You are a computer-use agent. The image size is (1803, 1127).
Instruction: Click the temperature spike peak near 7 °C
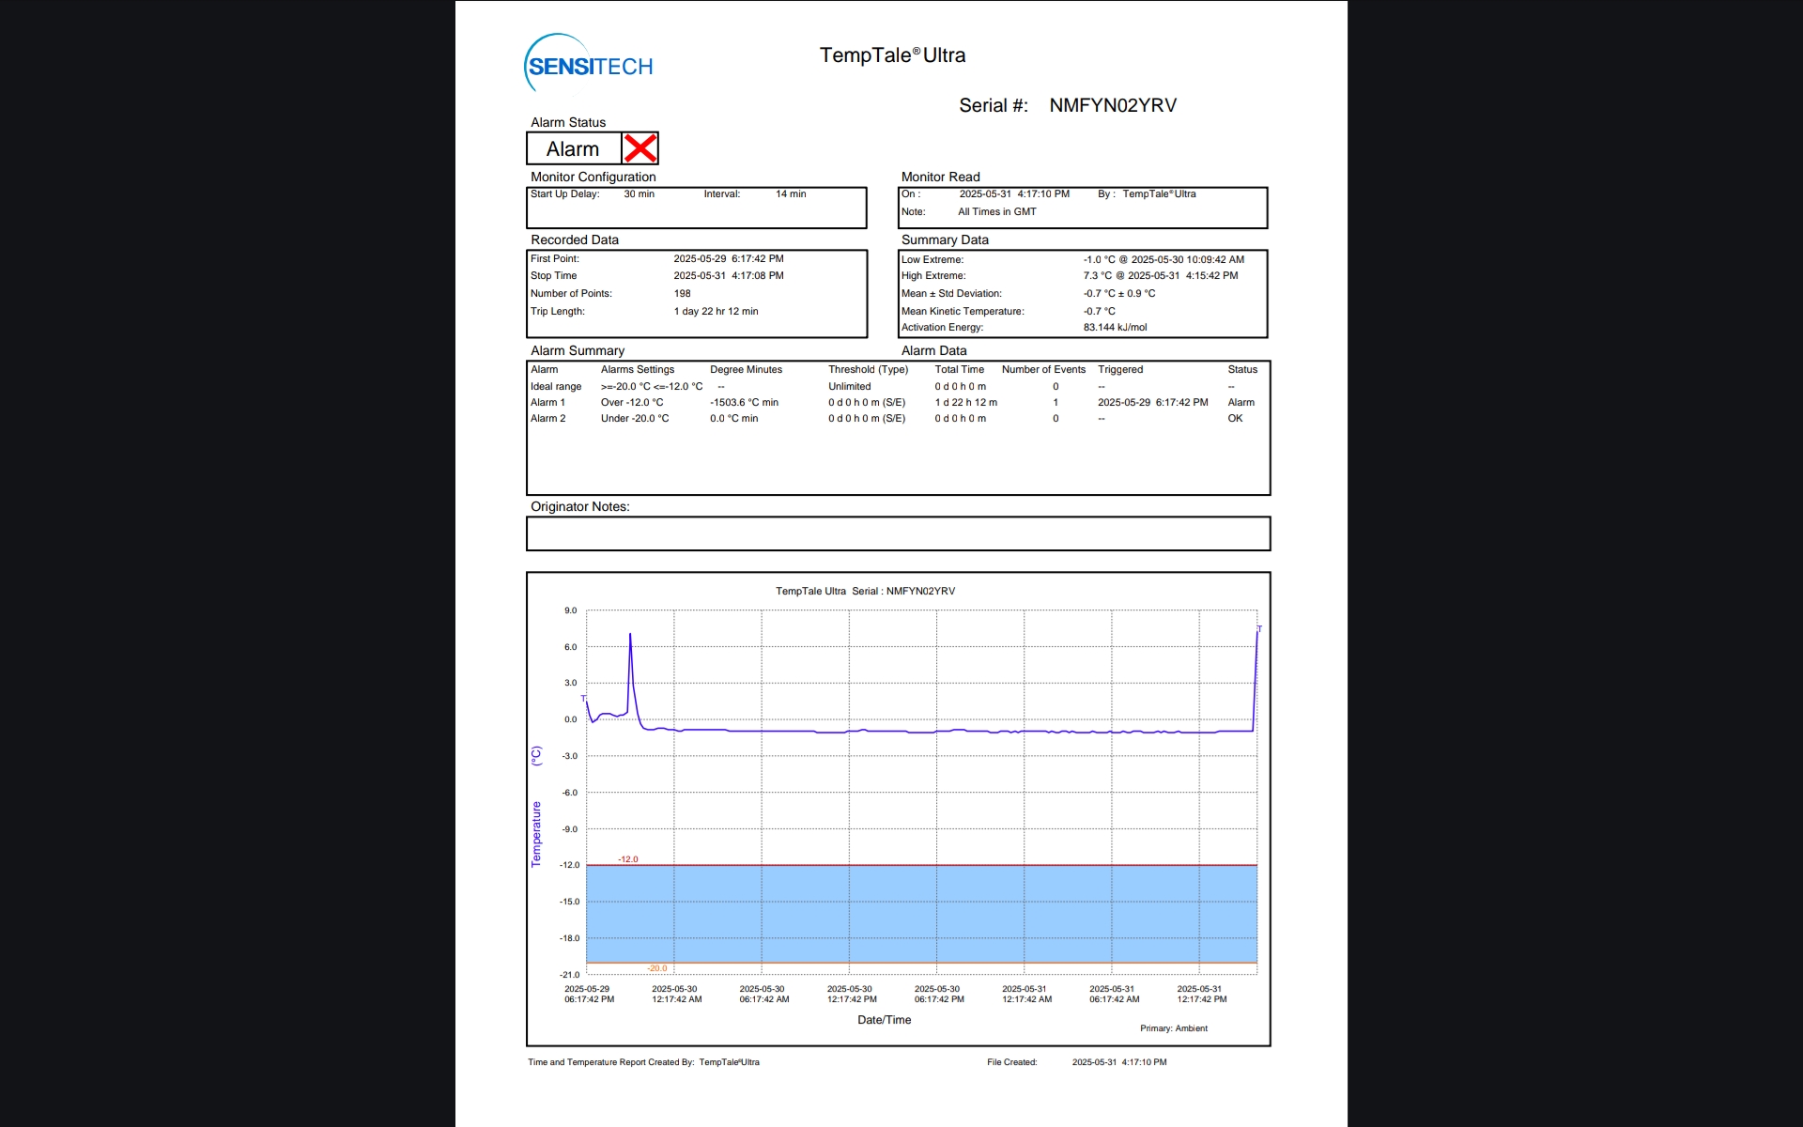(x=630, y=636)
